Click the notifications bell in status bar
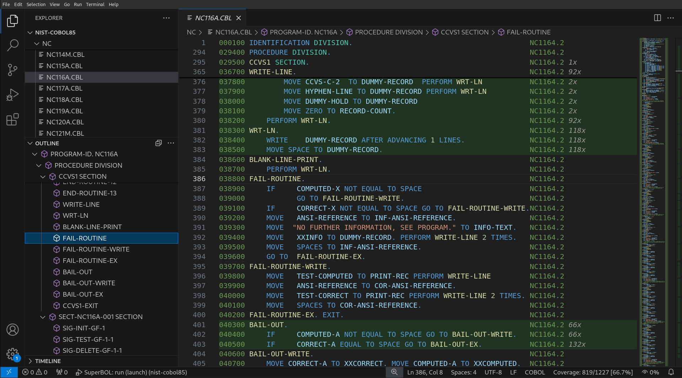Viewport: 682px width, 378px height. click(x=671, y=372)
